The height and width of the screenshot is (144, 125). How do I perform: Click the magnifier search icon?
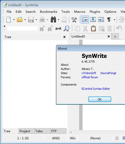coord(66,28)
